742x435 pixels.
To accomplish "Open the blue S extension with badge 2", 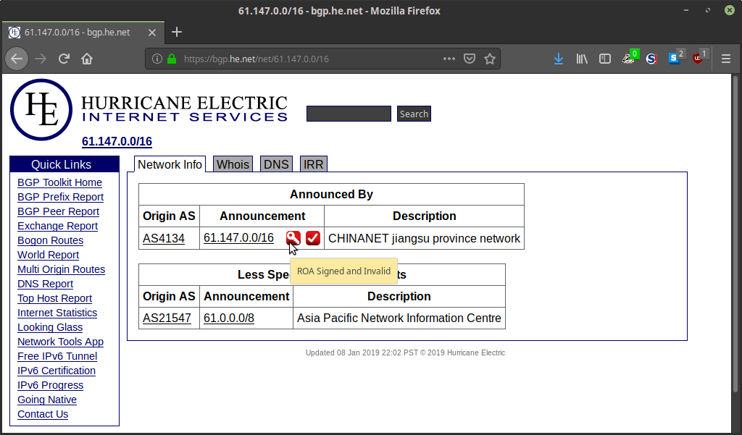I will pyautogui.click(x=676, y=58).
